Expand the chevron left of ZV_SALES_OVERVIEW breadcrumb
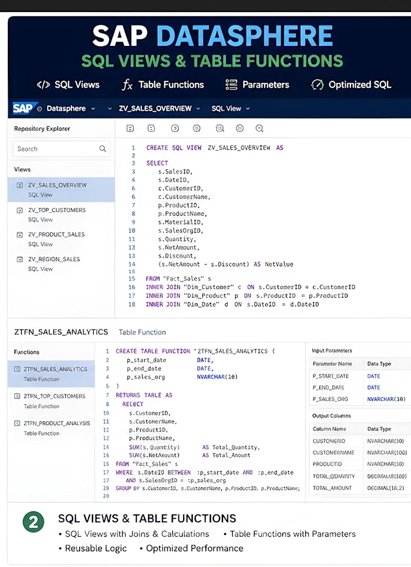The image size is (411, 567). point(109,108)
